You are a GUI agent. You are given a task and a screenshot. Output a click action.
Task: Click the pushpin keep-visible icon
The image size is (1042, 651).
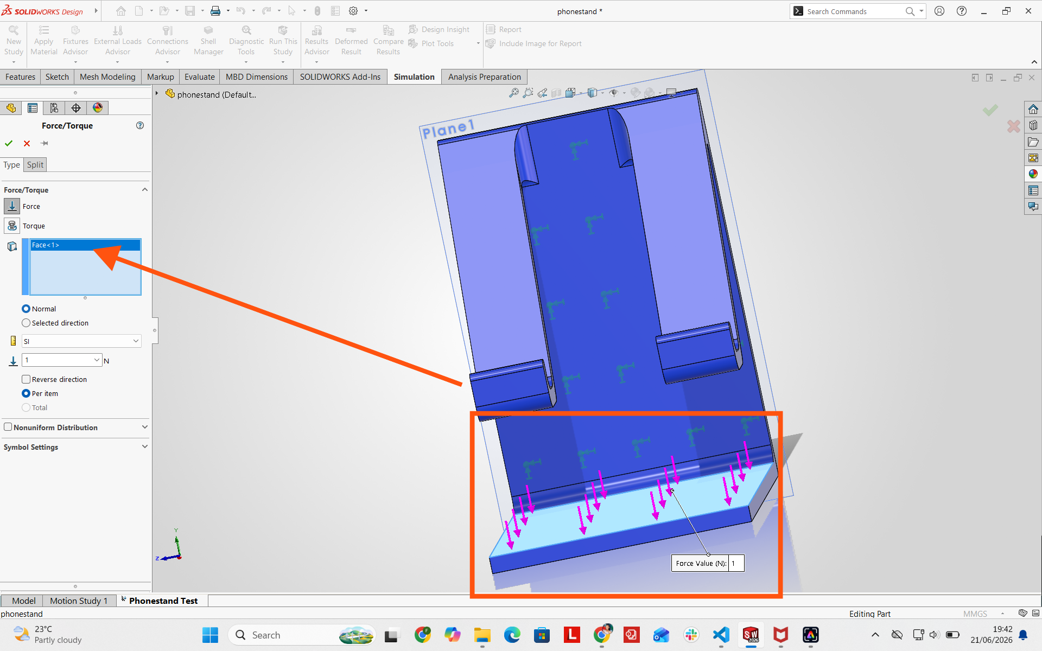tap(45, 143)
